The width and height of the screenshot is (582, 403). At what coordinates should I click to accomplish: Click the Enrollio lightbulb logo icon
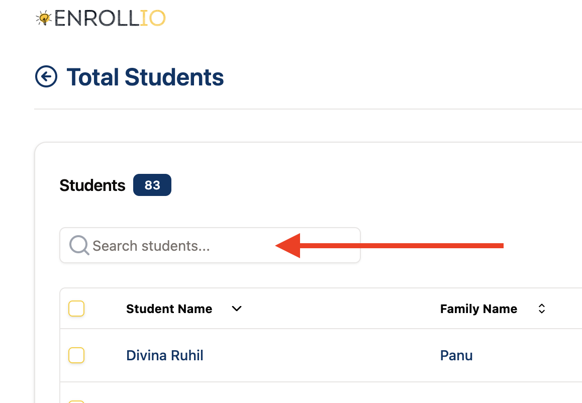click(44, 18)
